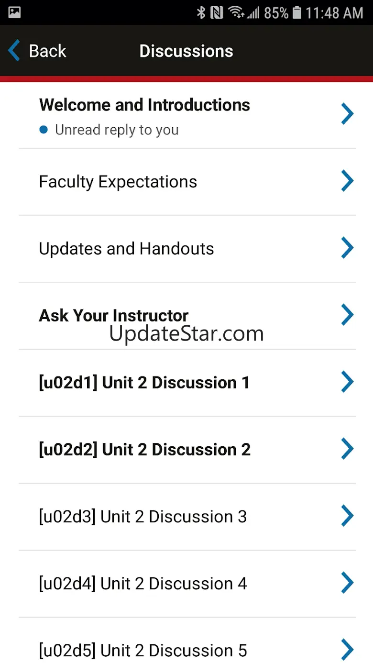This screenshot has height=663, width=373.
Task: Expand Faculty Expectations with its chevron
Action: point(347,181)
